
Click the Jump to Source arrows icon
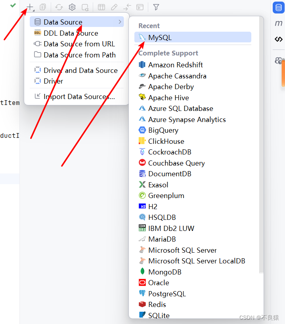(x=127, y=7)
